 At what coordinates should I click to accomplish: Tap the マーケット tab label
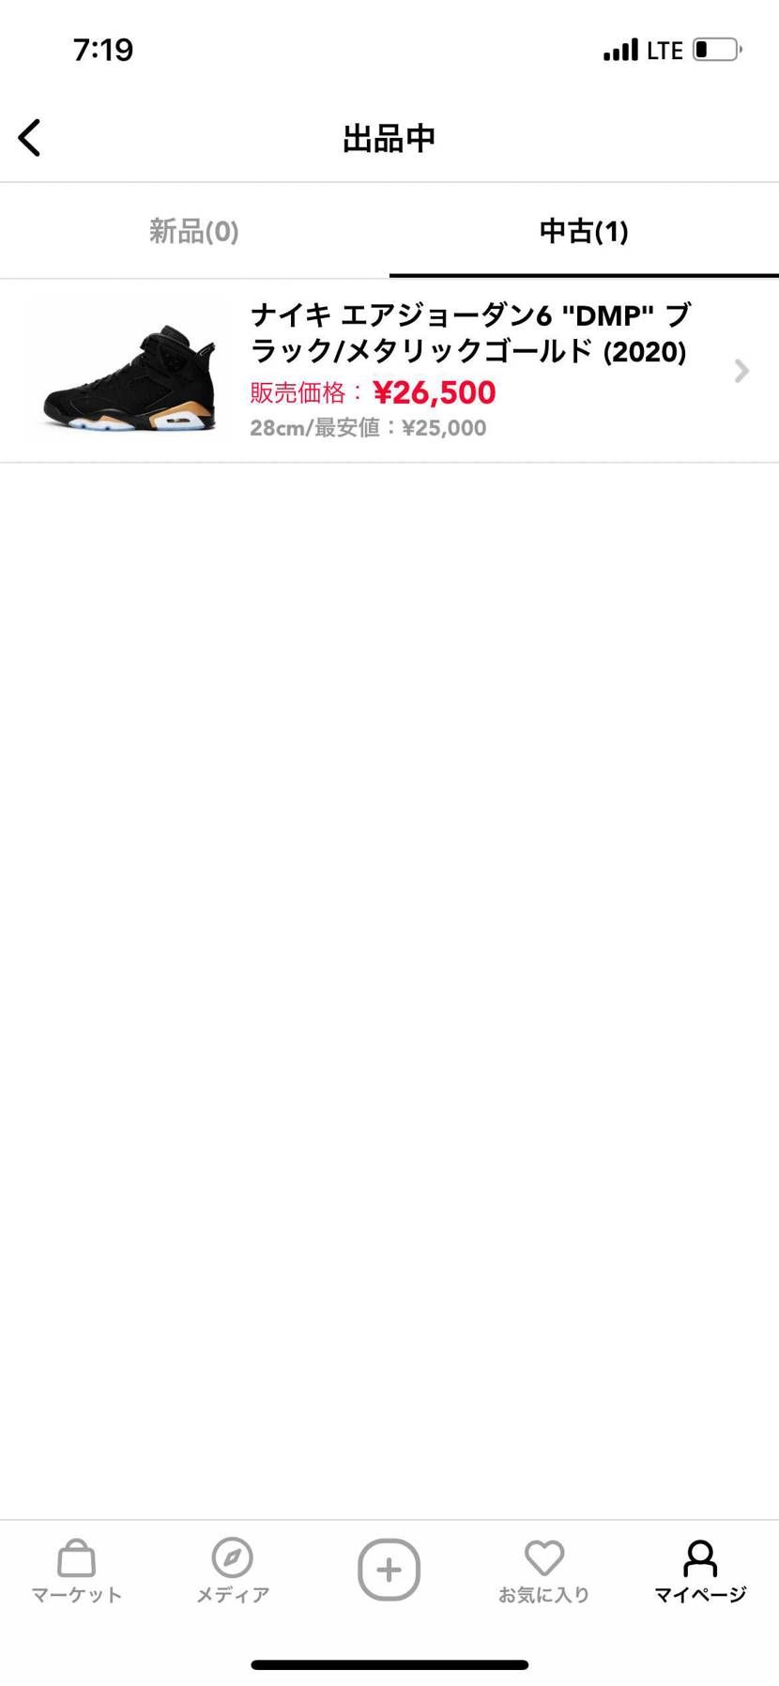pos(76,1595)
